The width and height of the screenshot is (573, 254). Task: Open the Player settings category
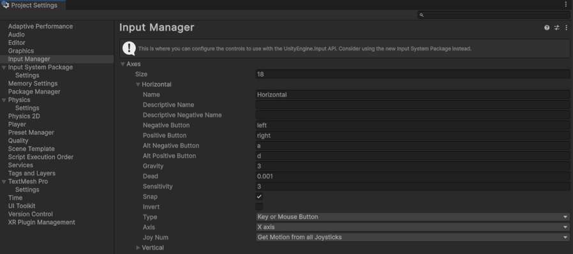tap(17, 124)
